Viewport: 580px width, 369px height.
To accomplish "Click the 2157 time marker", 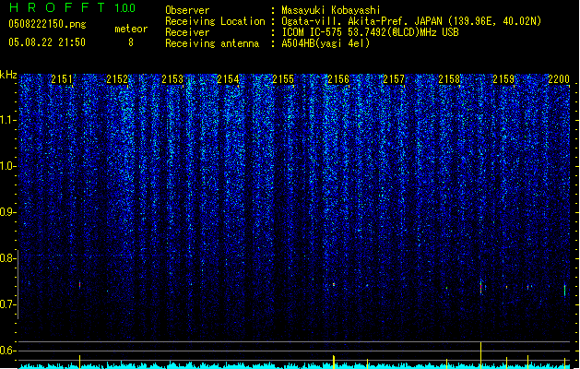I will [x=394, y=78].
